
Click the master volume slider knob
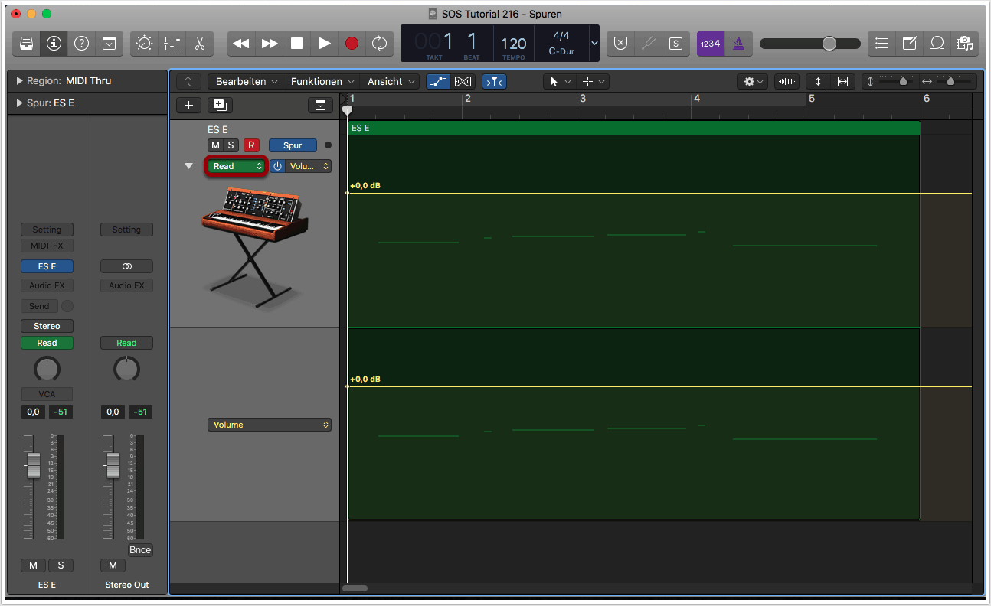pos(829,44)
